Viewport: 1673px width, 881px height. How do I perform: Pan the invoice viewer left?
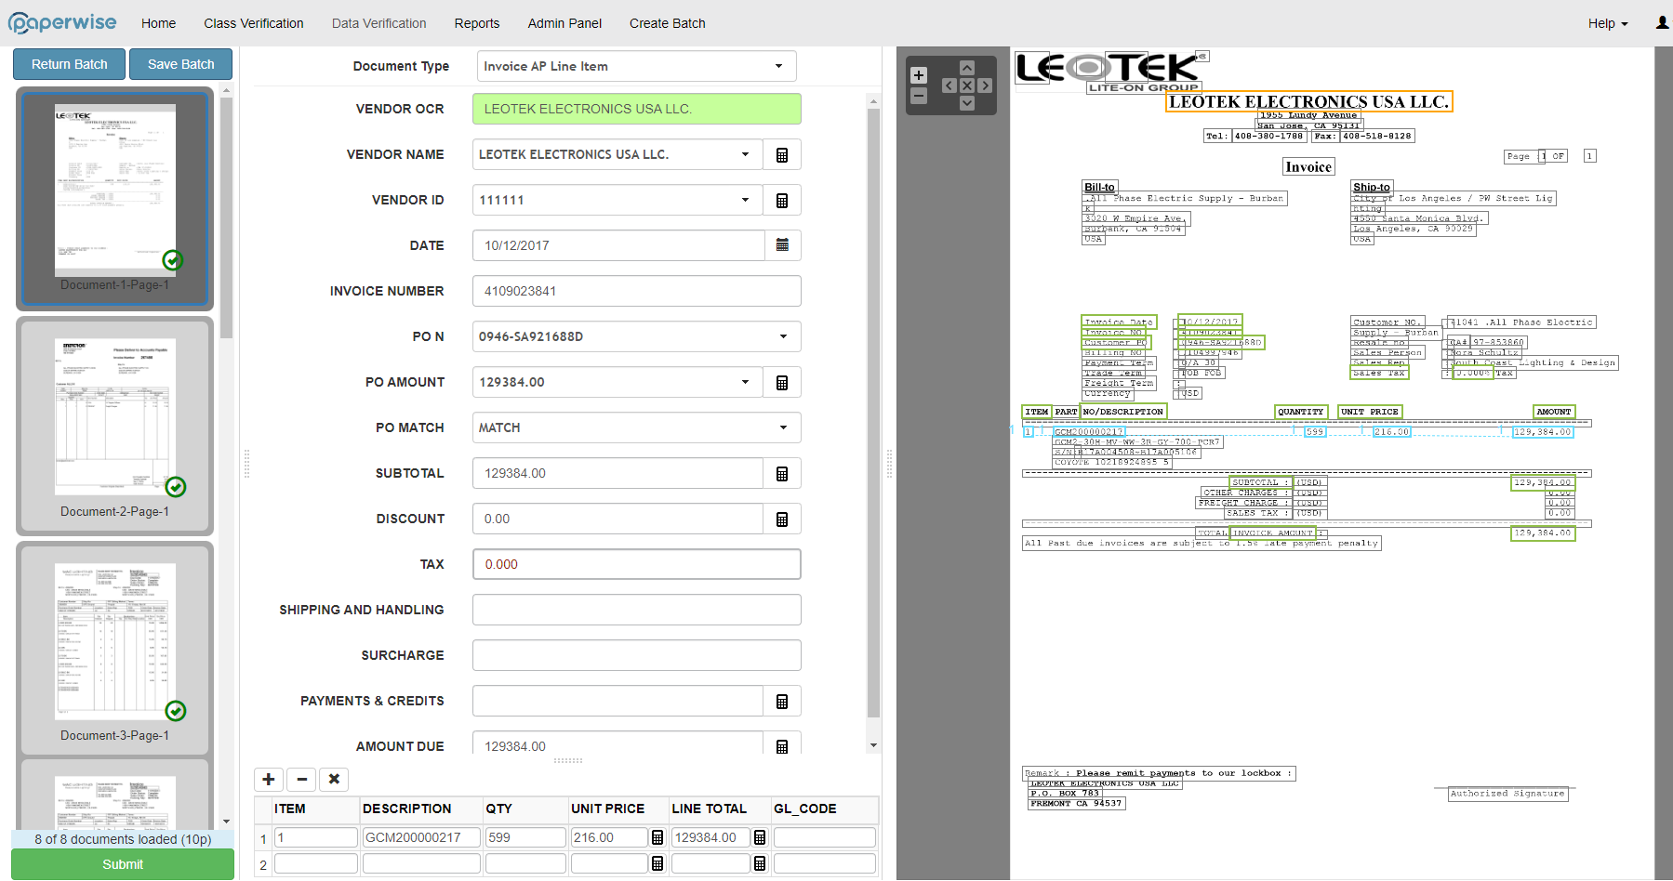[x=949, y=85]
